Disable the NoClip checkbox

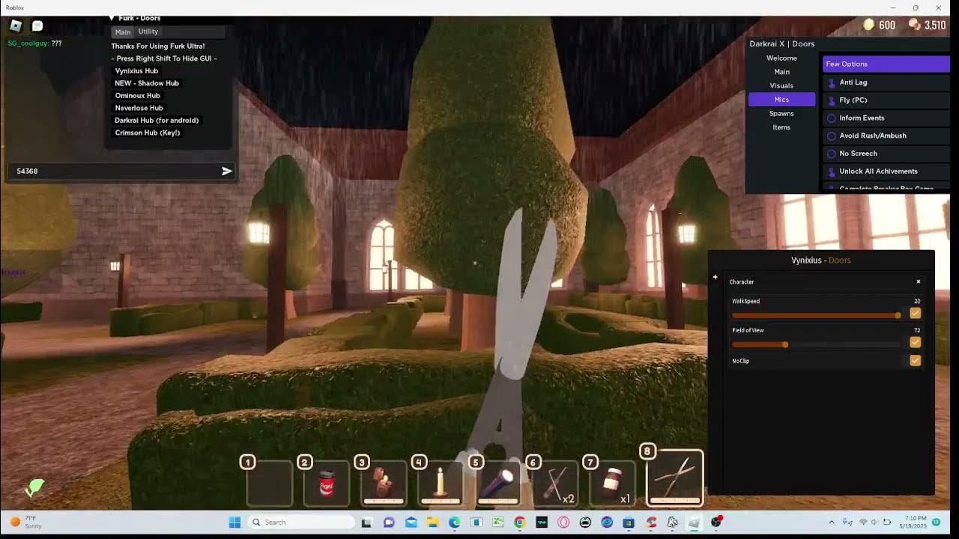click(915, 360)
